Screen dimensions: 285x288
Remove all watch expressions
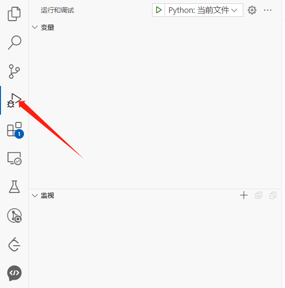point(259,195)
